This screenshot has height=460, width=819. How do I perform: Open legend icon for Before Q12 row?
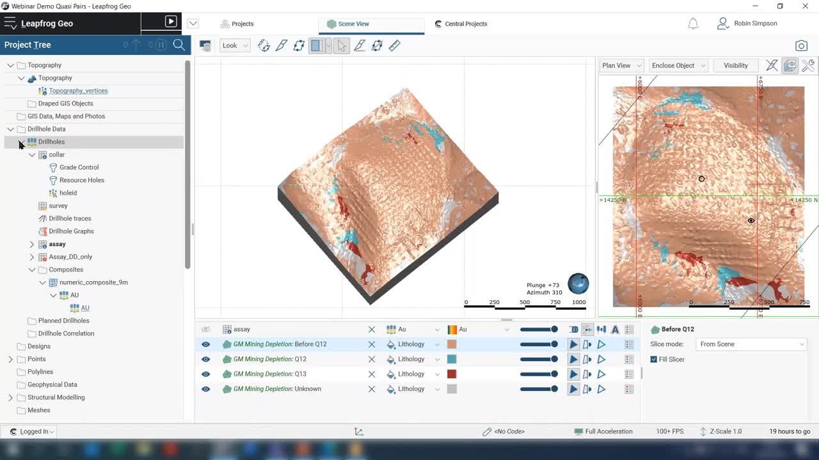coord(629,344)
